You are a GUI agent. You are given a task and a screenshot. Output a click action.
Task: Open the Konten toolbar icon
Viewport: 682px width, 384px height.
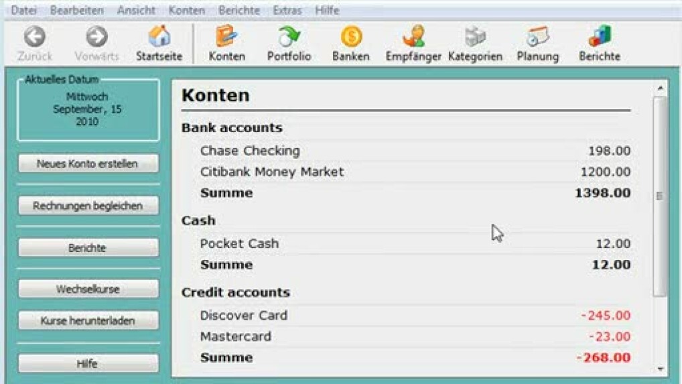(226, 38)
